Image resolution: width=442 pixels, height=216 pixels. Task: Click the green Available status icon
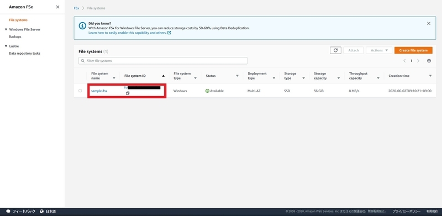208,91
